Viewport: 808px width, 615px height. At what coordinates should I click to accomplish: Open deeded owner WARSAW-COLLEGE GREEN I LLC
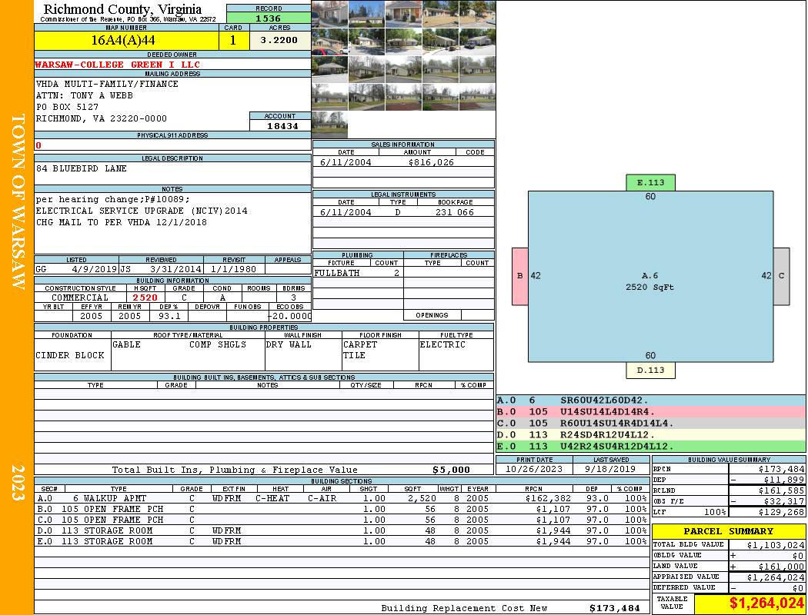(x=118, y=65)
